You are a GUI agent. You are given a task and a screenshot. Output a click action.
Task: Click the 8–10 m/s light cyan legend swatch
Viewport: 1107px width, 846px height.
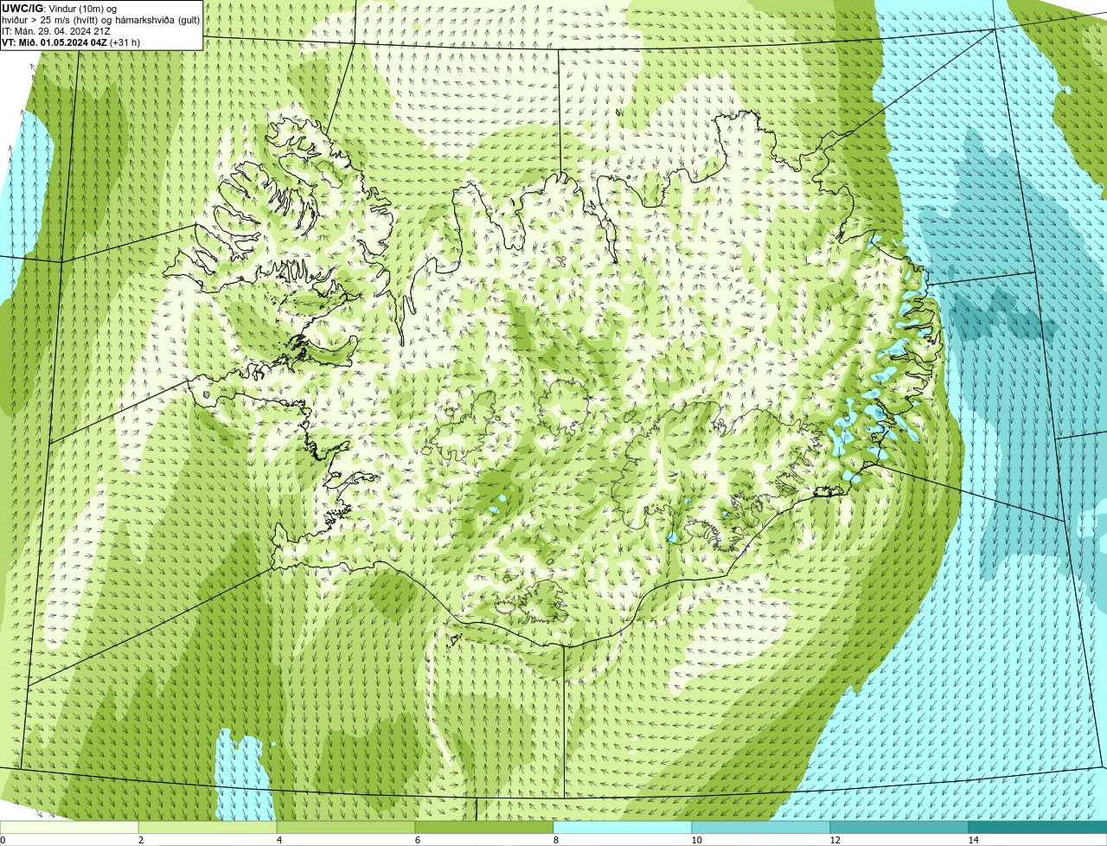623,827
